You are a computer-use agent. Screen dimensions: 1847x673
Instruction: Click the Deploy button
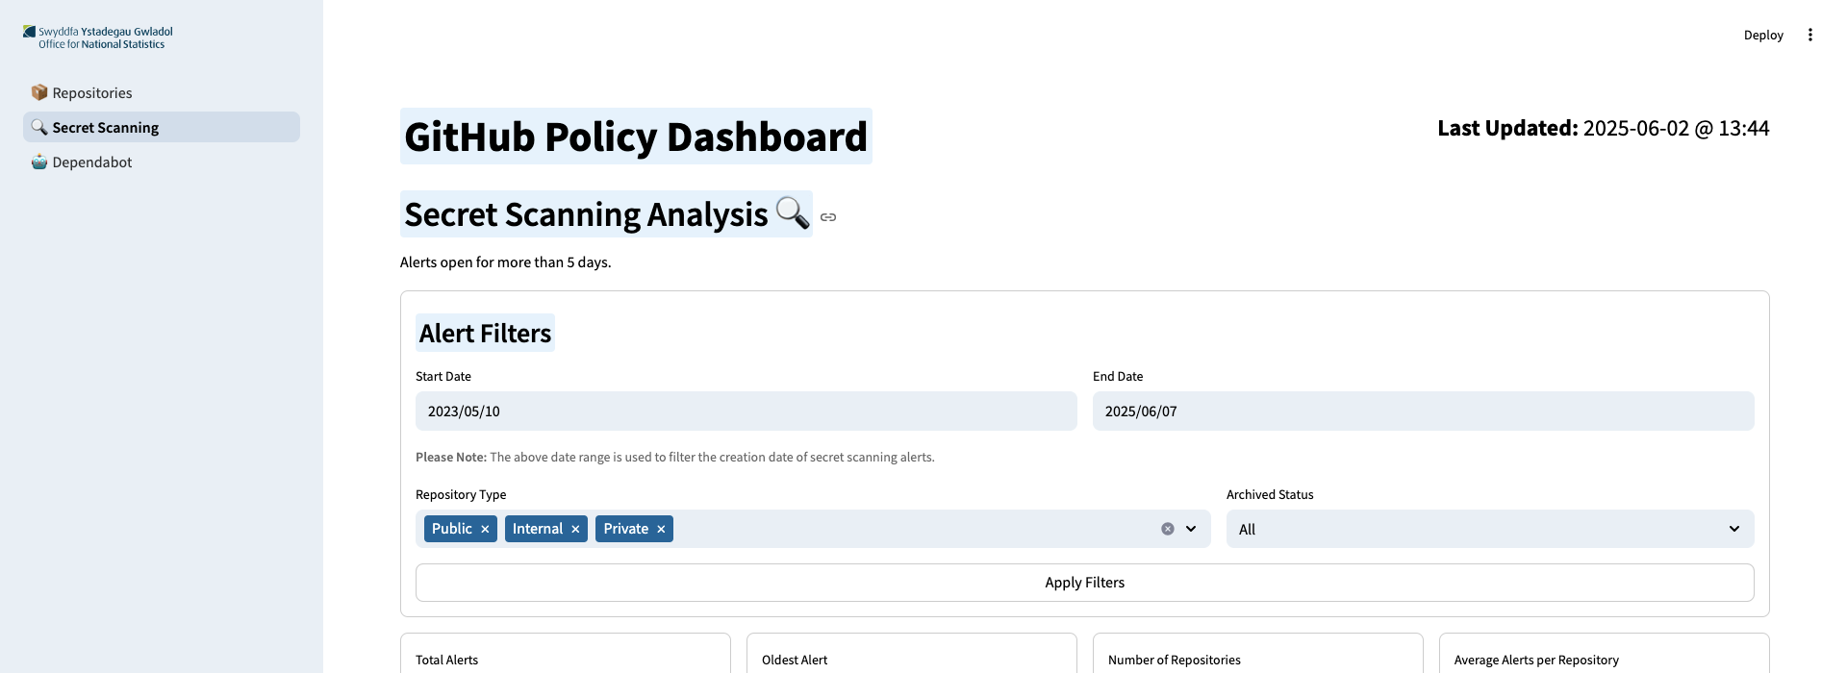(1763, 35)
